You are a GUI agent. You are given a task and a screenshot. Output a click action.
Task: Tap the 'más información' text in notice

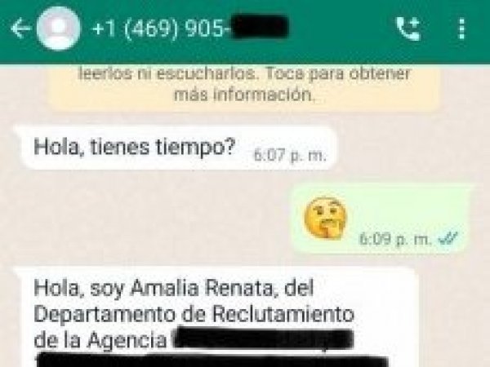pyautogui.click(x=244, y=95)
